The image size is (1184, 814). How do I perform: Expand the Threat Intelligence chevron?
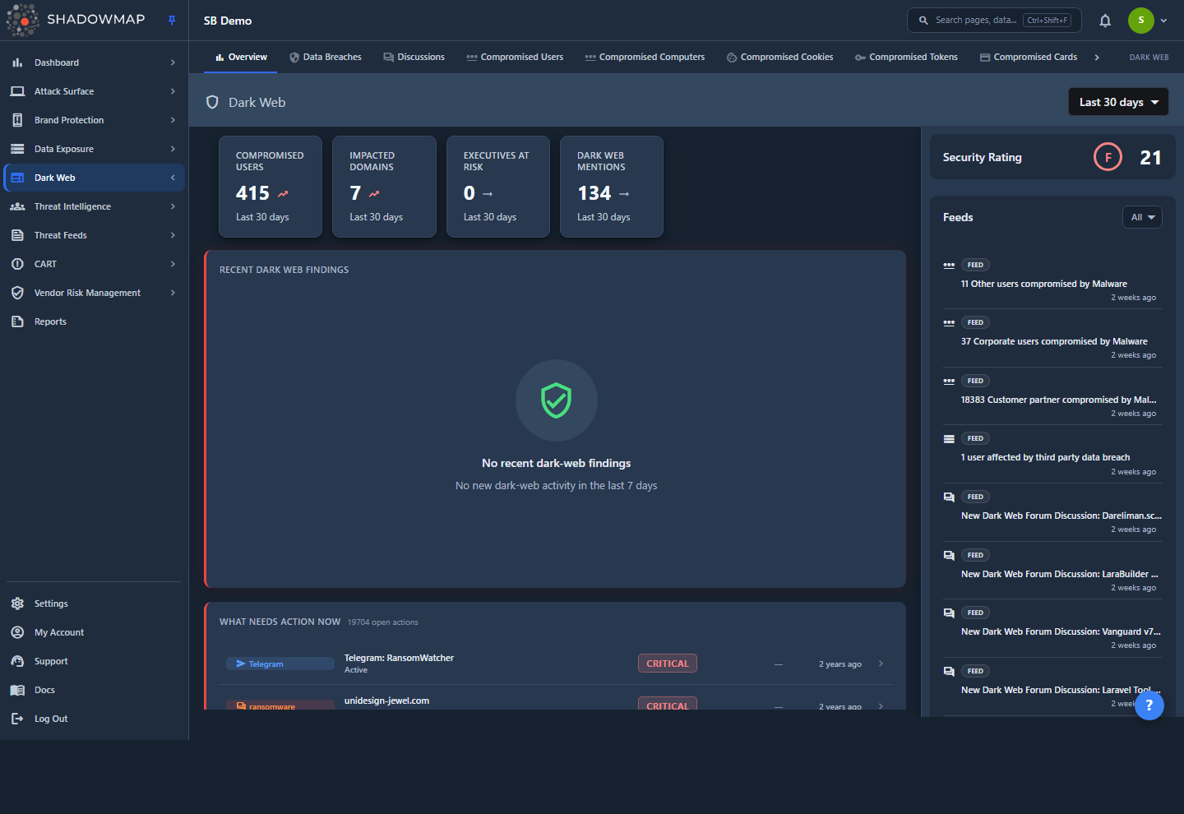[173, 206]
